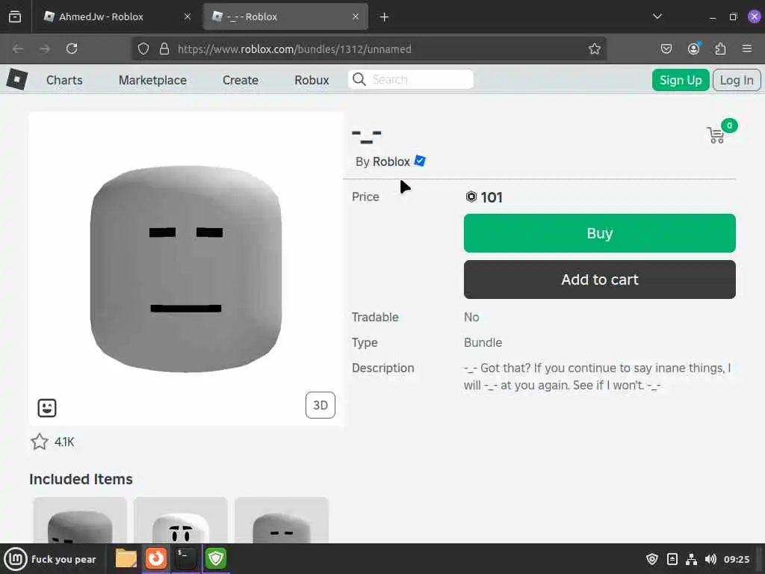Click the large head preview image

point(186,268)
